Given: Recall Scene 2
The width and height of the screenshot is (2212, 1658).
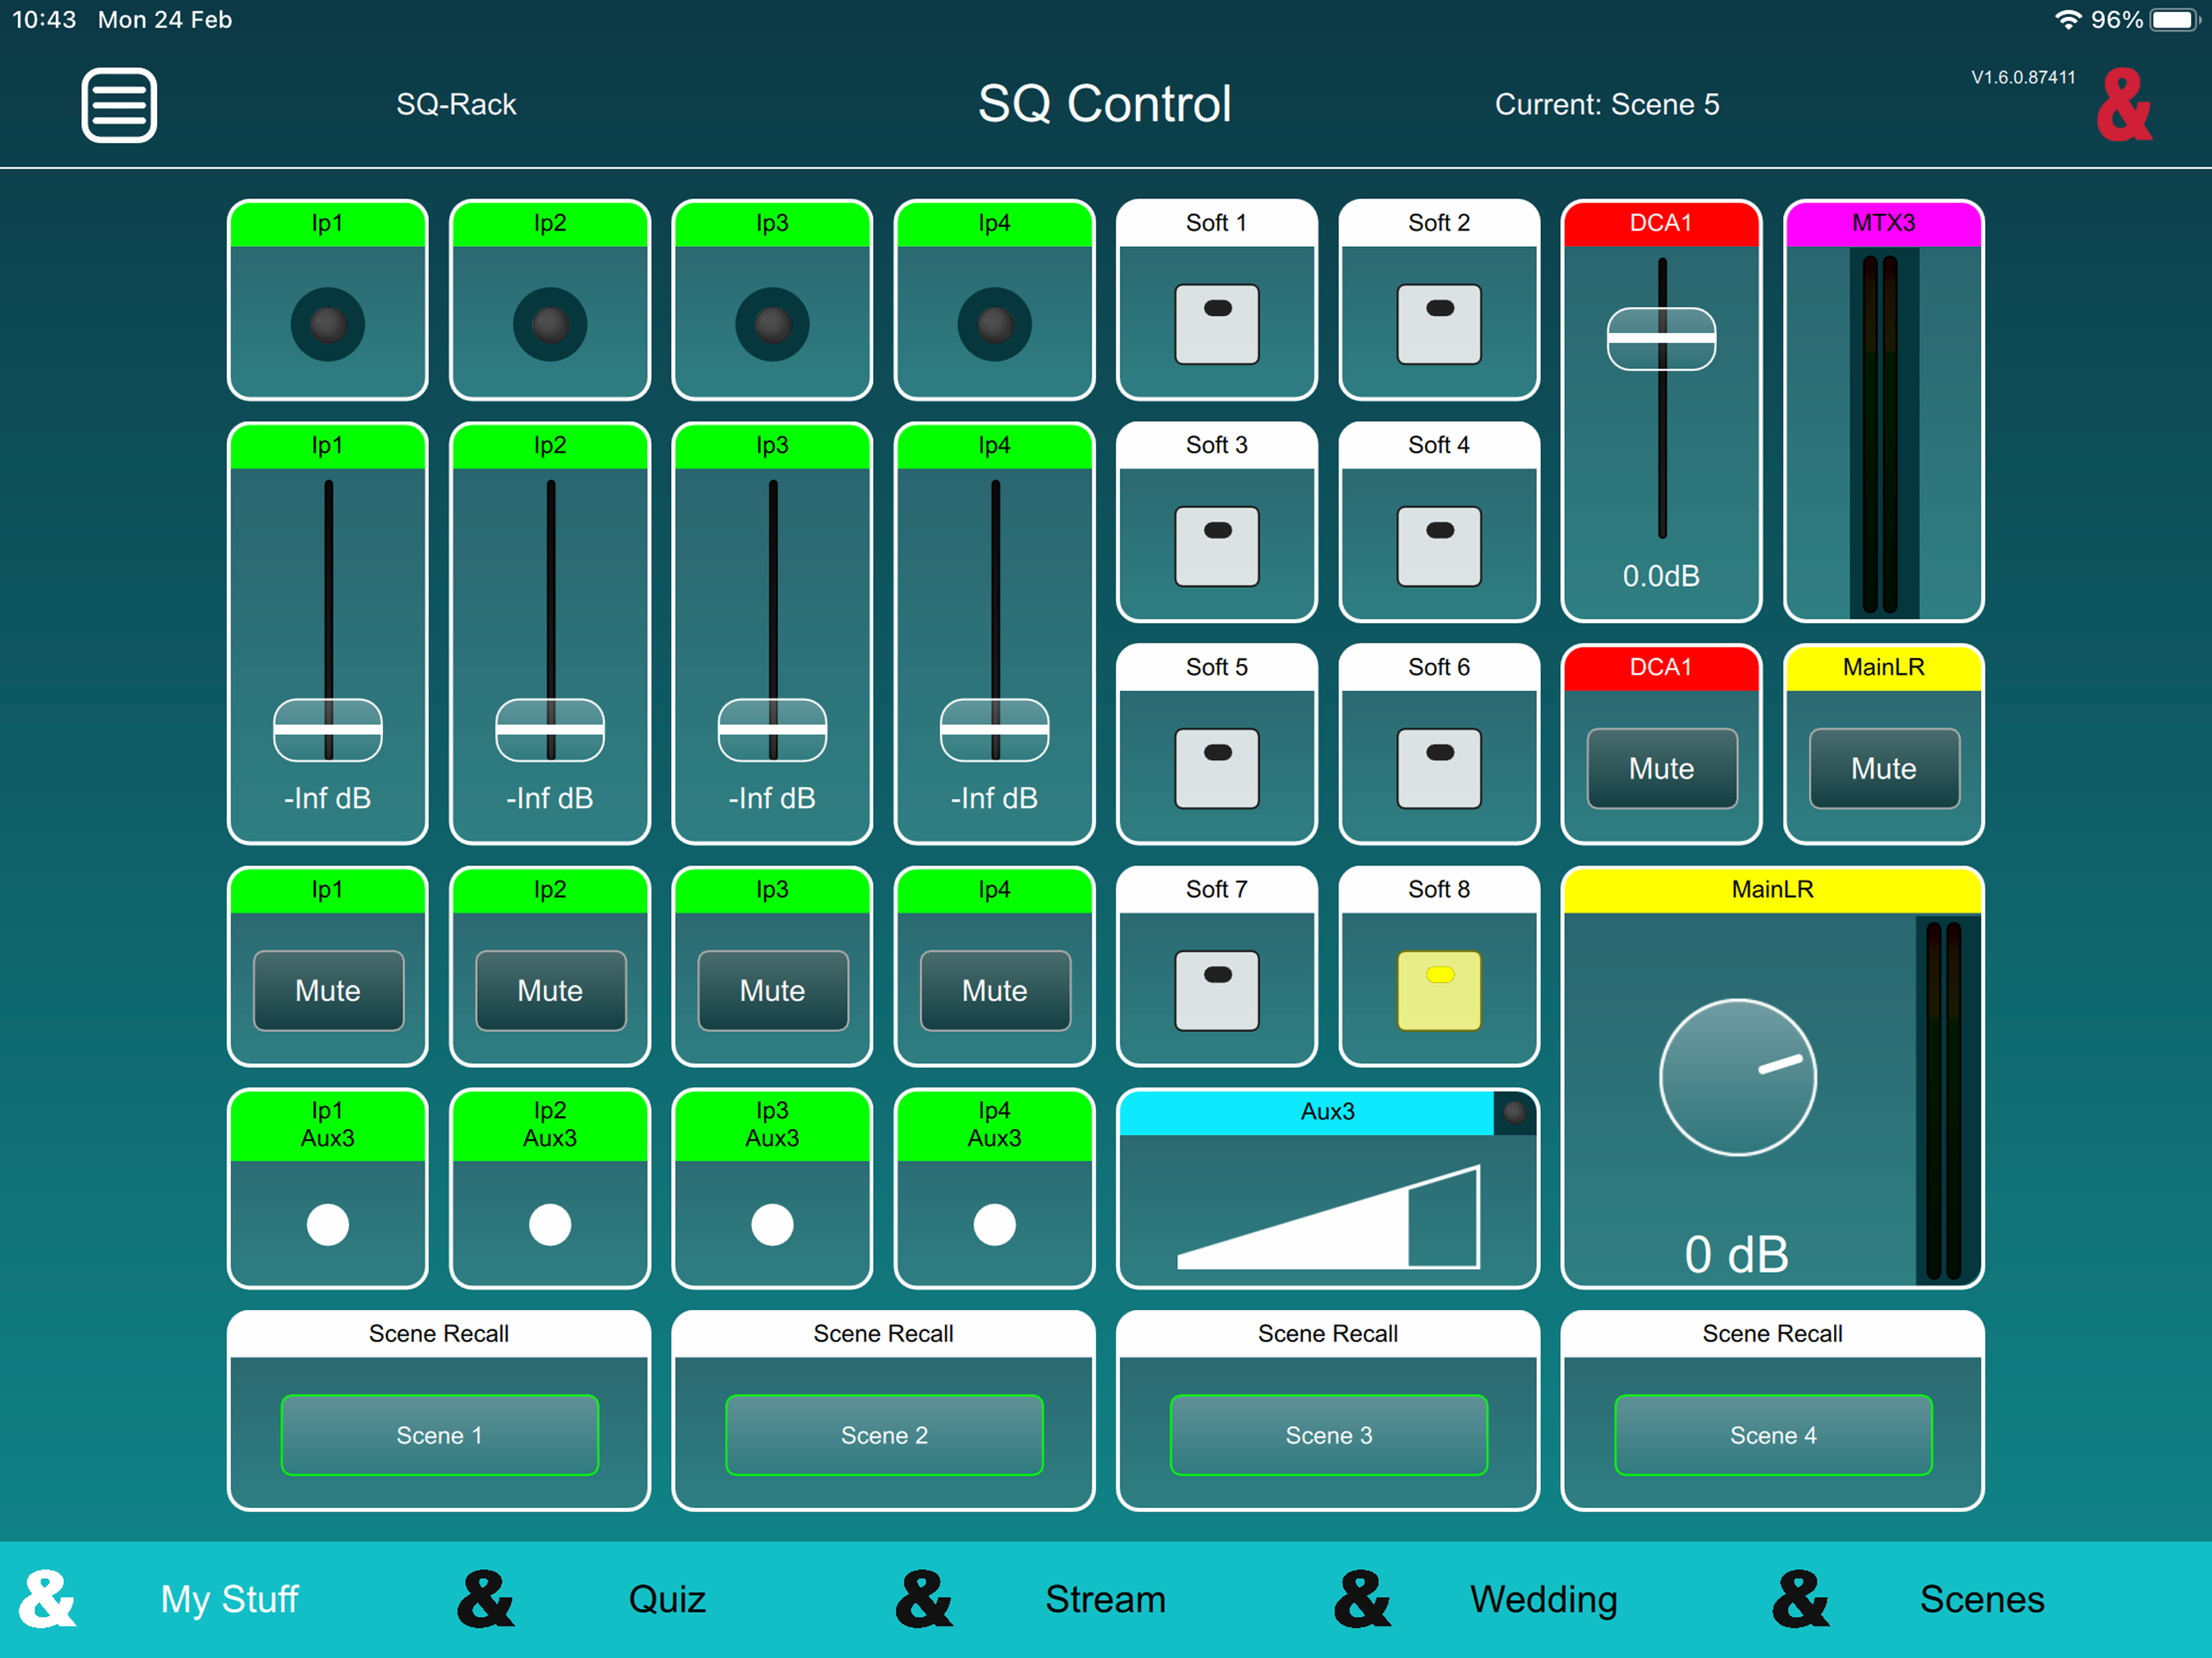Looking at the screenshot, I should click(x=884, y=1435).
